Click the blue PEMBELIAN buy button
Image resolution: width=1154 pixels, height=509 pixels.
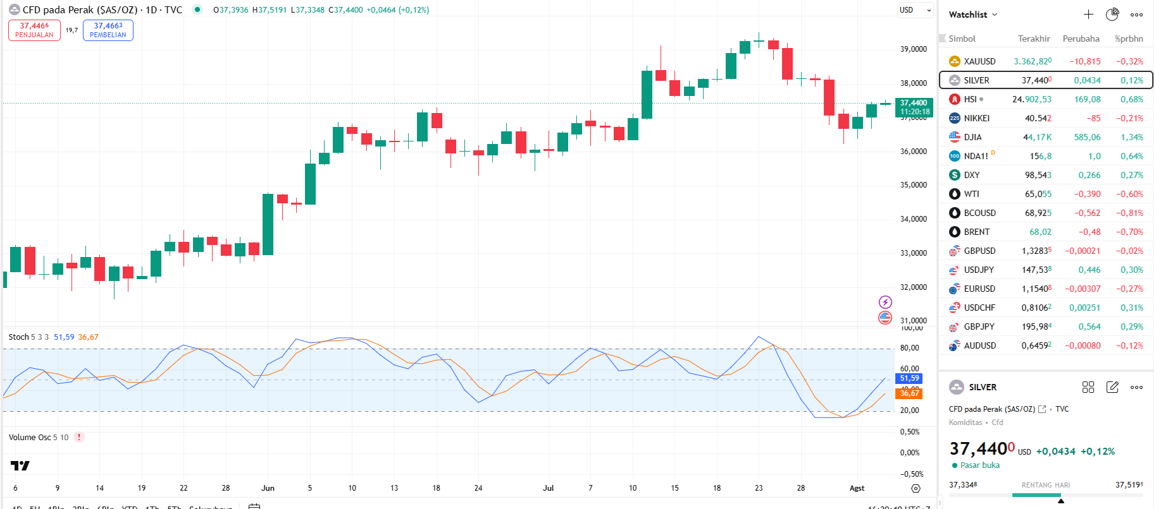tap(108, 30)
